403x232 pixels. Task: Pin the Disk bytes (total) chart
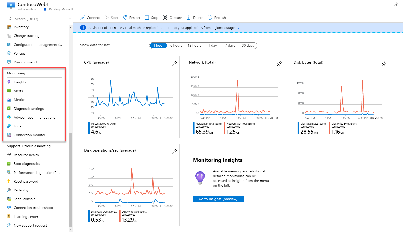pos(384,64)
